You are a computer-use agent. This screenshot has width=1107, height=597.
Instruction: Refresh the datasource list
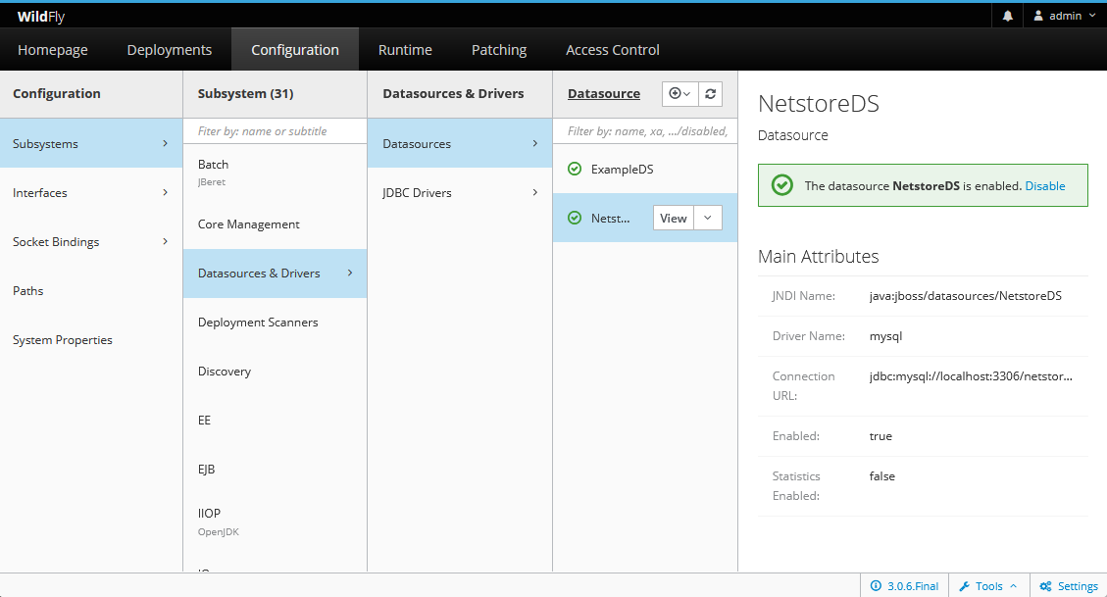[x=710, y=94]
